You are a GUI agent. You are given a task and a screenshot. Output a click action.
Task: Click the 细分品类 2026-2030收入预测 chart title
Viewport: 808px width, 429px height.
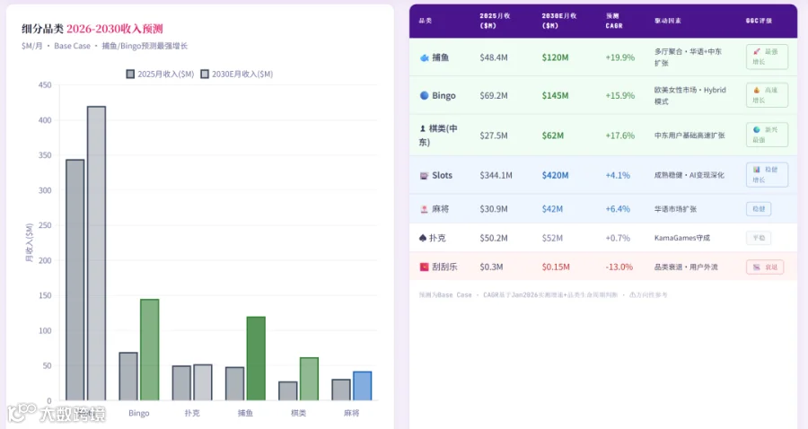tap(92, 29)
